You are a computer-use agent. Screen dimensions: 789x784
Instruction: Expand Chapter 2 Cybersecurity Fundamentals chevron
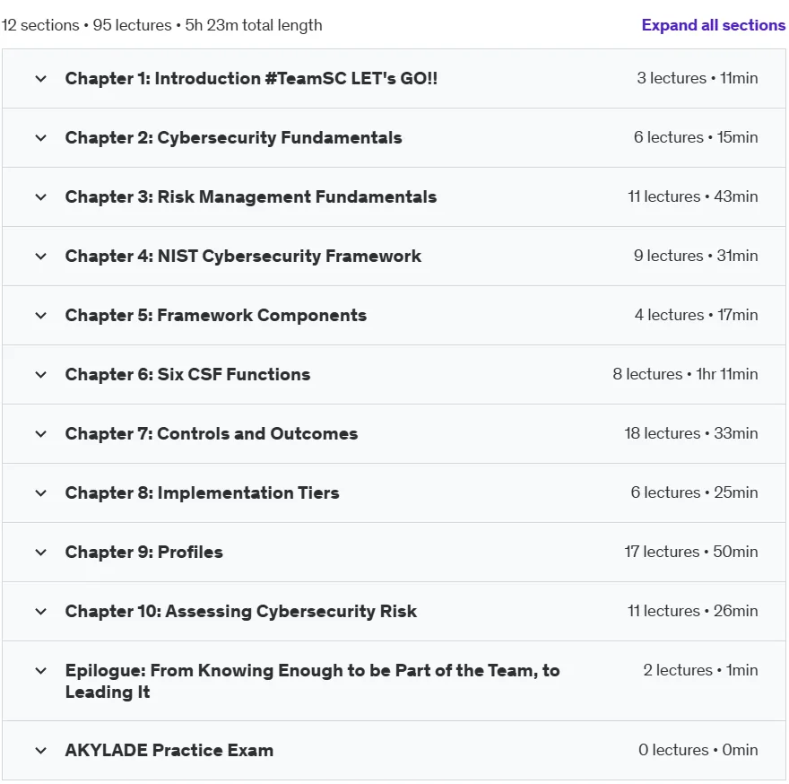click(x=40, y=138)
